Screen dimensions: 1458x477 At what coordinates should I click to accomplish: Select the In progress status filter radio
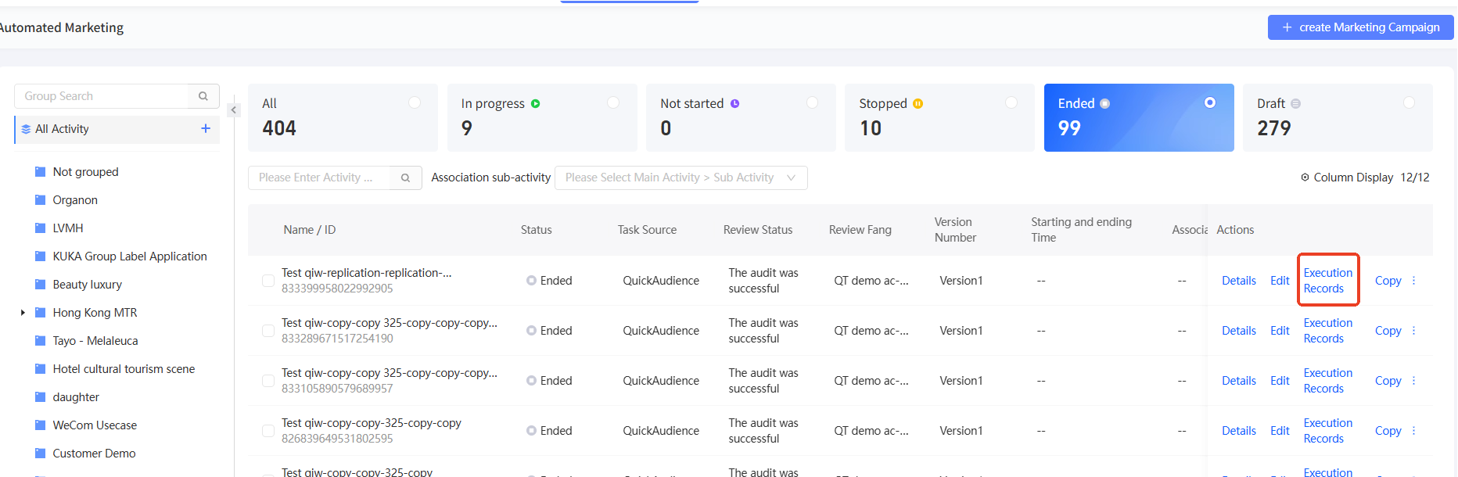[613, 102]
